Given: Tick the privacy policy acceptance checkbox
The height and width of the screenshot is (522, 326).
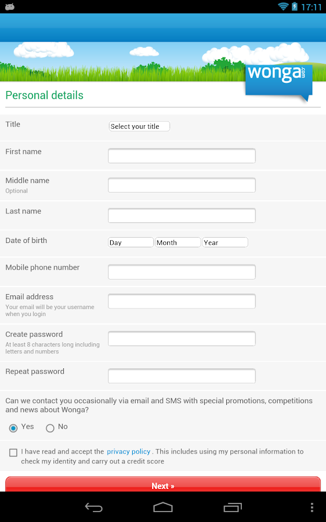Looking at the screenshot, I should [13, 452].
